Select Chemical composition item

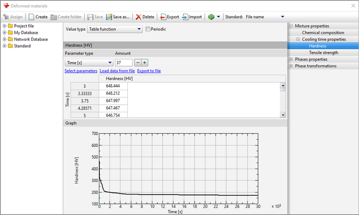point(323,33)
